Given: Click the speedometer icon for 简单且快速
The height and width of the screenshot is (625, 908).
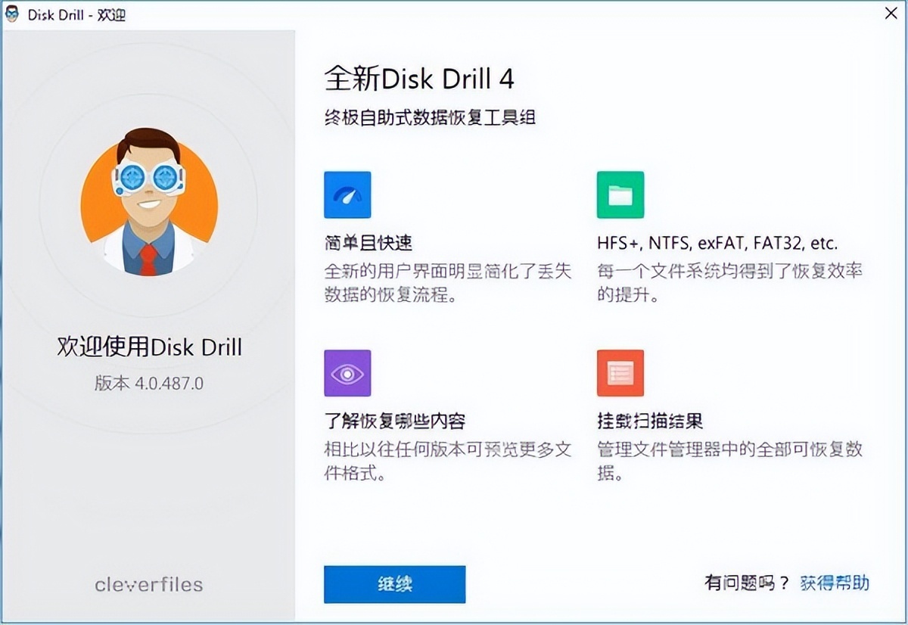Looking at the screenshot, I should point(347,194).
